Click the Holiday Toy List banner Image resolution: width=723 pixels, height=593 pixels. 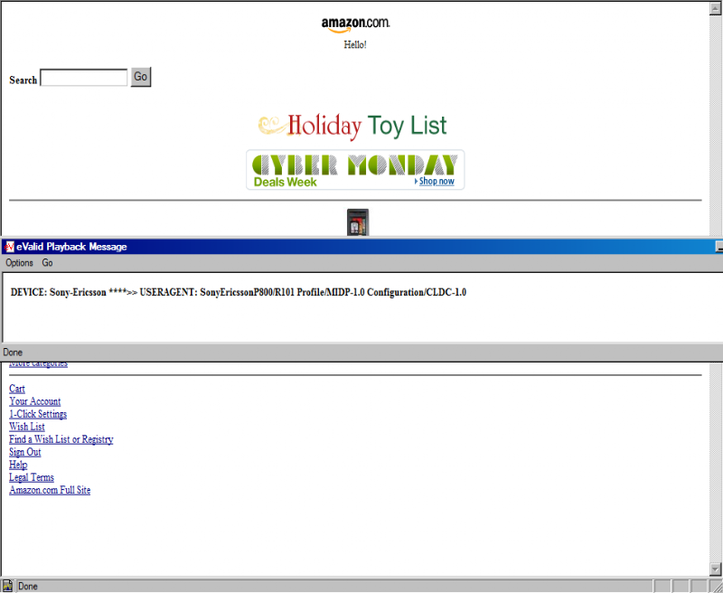352,126
